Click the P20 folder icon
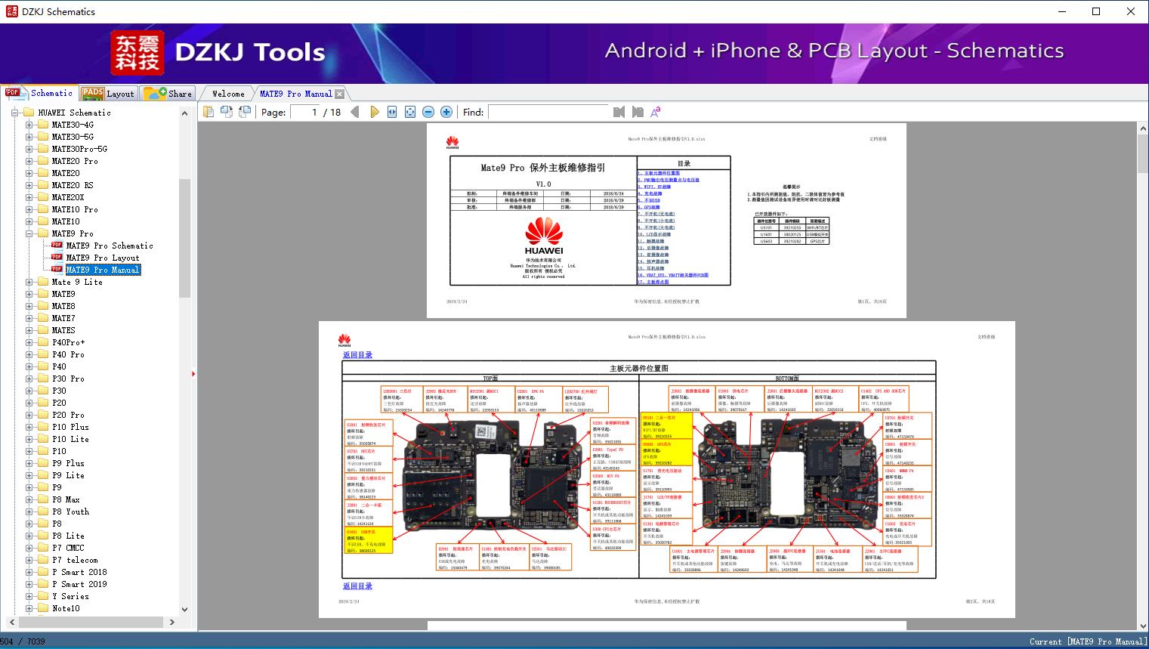This screenshot has width=1149, height=649. coord(43,403)
